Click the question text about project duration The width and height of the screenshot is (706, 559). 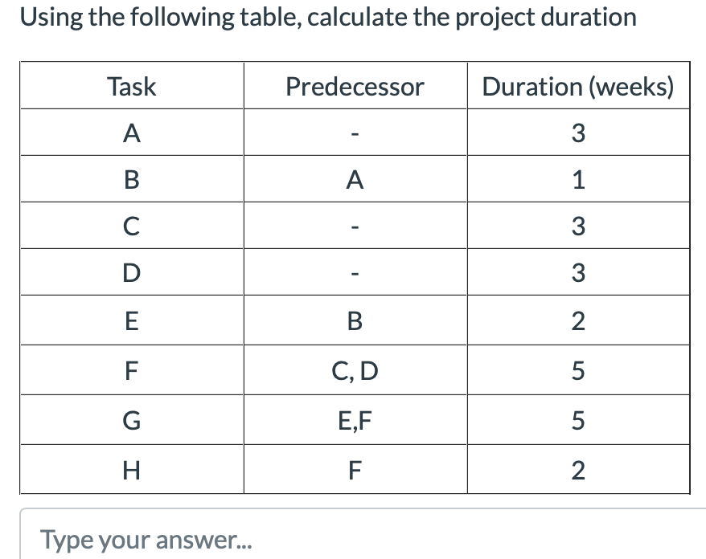tap(330, 16)
